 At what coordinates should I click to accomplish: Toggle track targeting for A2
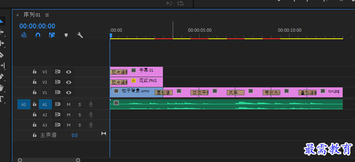[x=45, y=115]
